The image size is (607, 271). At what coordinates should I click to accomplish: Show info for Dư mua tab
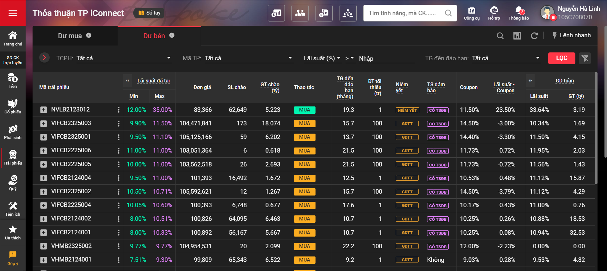(x=89, y=35)
